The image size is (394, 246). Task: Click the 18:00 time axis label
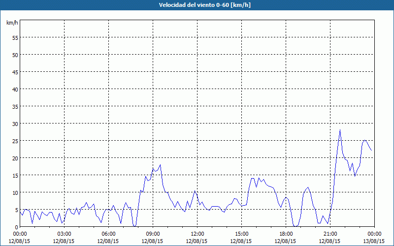[286, 234]
